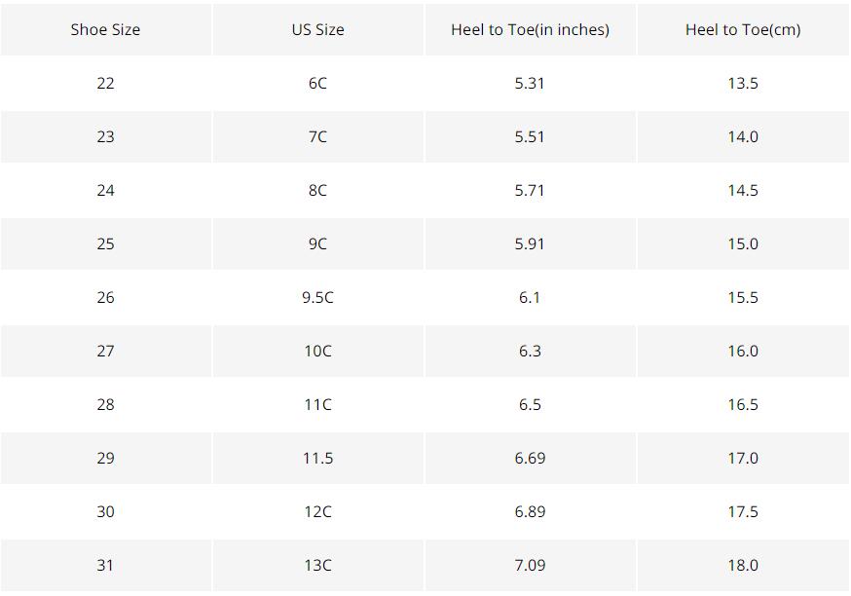Click the 6.89 inches value
This screenshot has height=596, width=851.
click(530, 511)
